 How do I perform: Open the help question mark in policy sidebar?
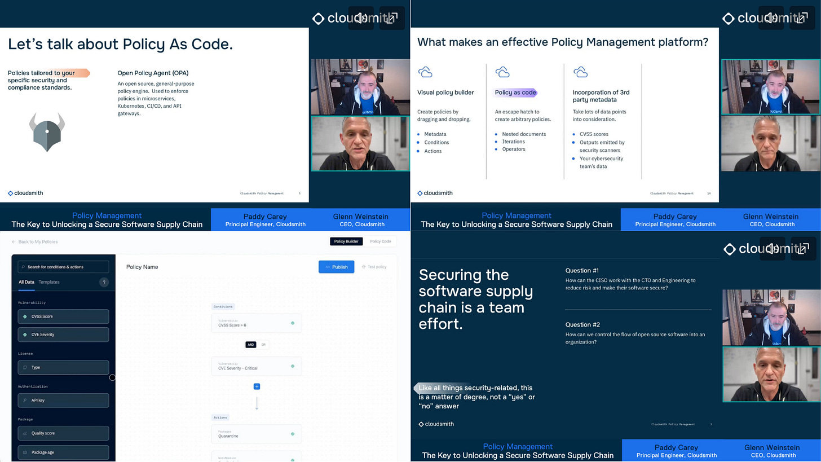coord(104,282)
